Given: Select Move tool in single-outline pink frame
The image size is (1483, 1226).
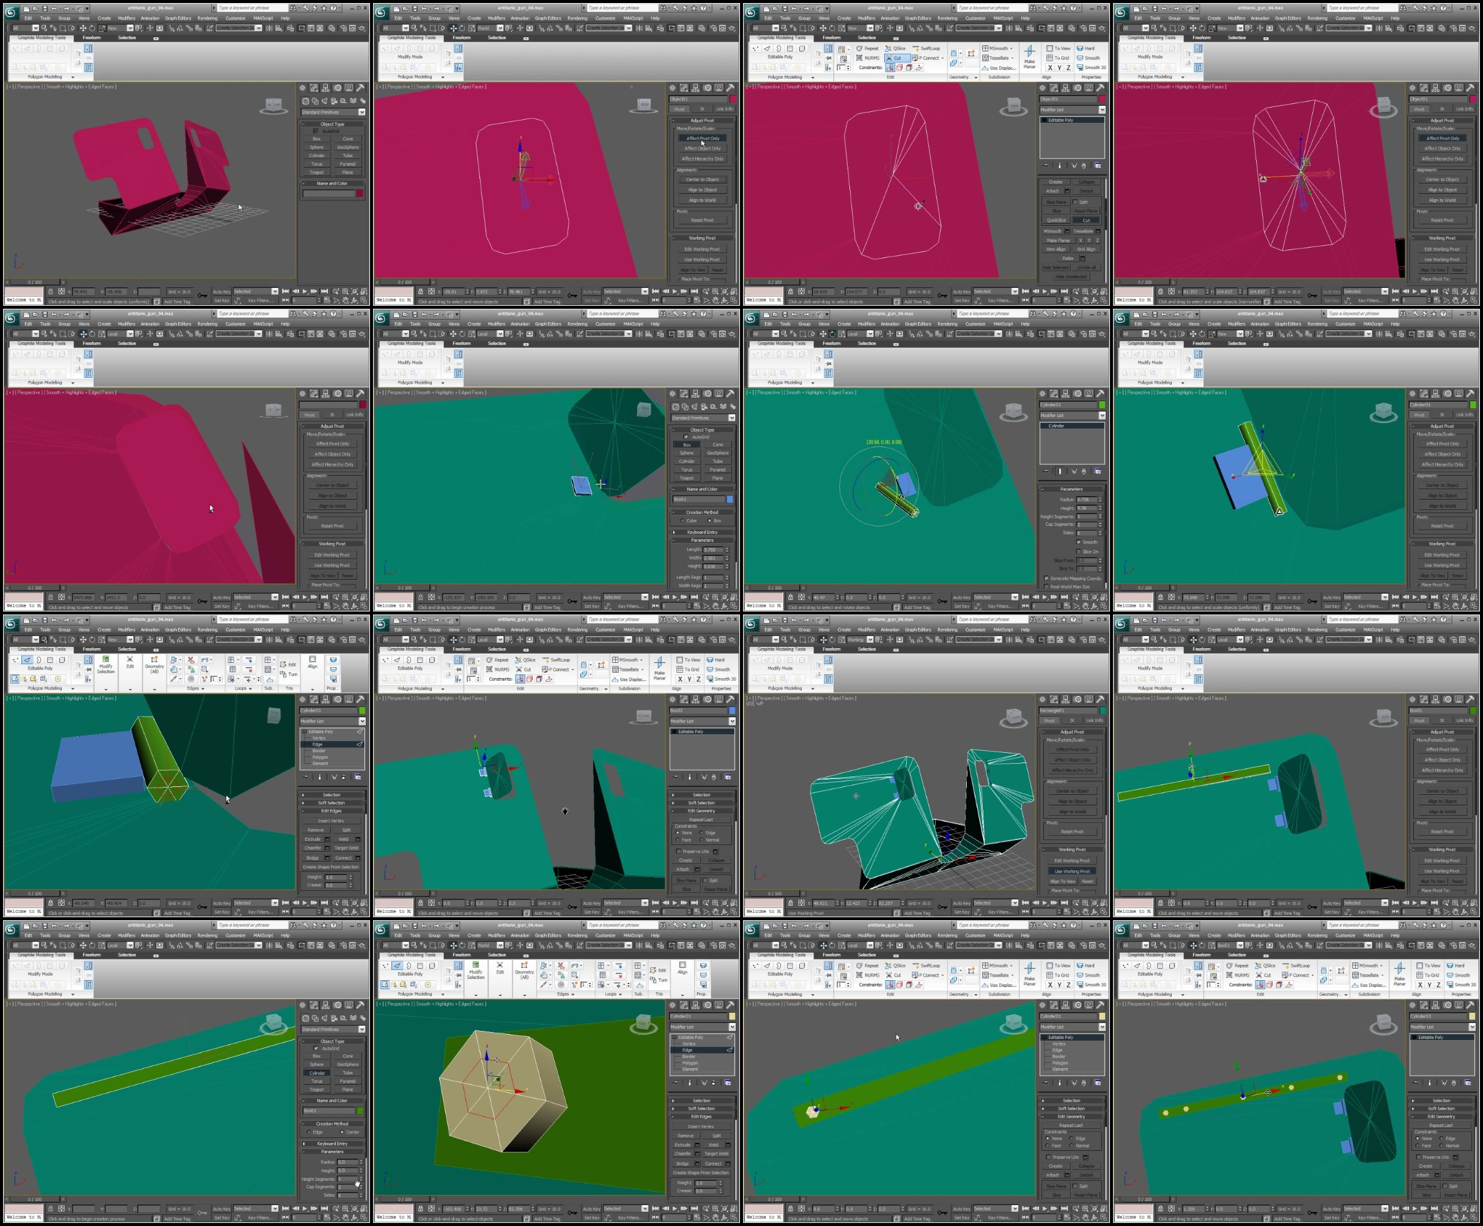Looking at the screenshot, I should pyautogui.click(x=453, y=28).
